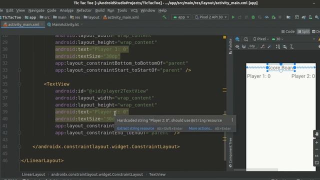This screenshot has height=180, width=320.
Task: Open the SDK Manager icon
Action: click(316, 17)
